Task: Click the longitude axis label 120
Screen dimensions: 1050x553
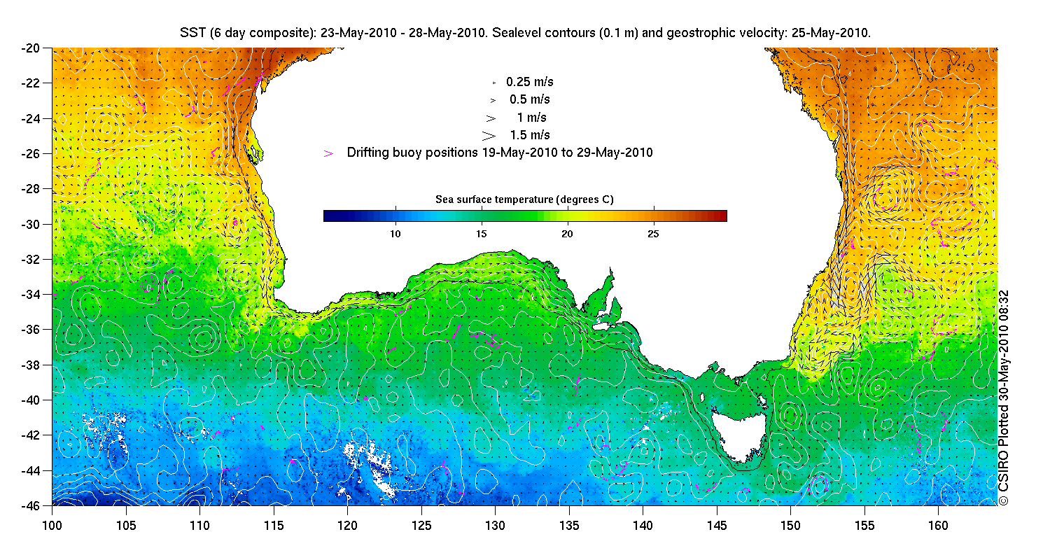Action: point(348,524)
